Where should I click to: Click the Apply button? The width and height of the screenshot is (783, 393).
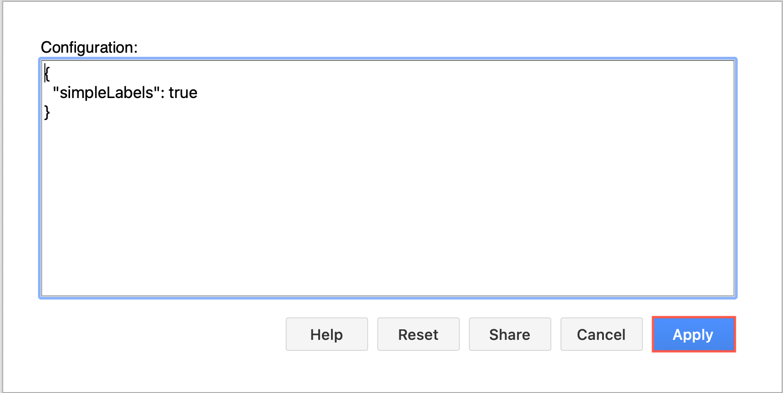point(693,334)
